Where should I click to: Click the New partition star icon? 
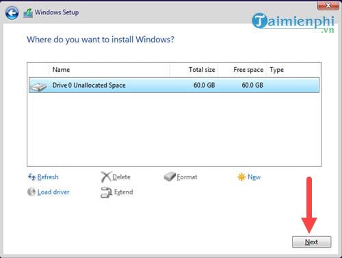tap(241, 177)
